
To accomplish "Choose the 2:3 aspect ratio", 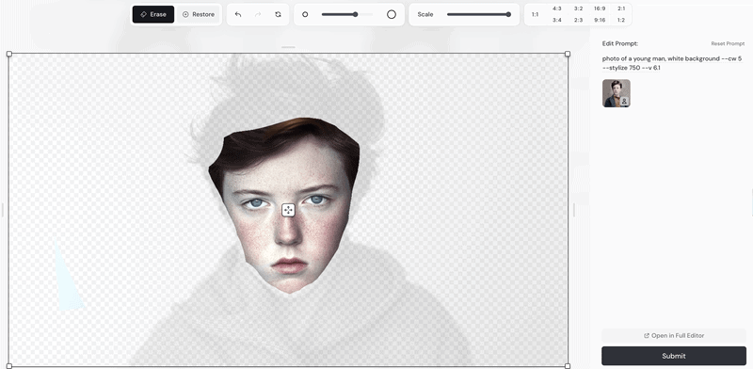I will pos(578,20).
